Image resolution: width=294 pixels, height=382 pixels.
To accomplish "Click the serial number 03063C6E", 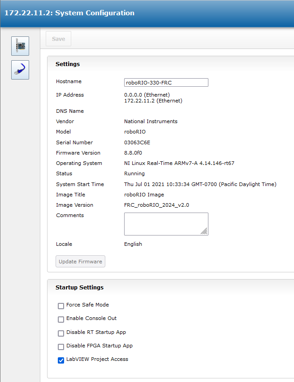I will pos(137,142).
